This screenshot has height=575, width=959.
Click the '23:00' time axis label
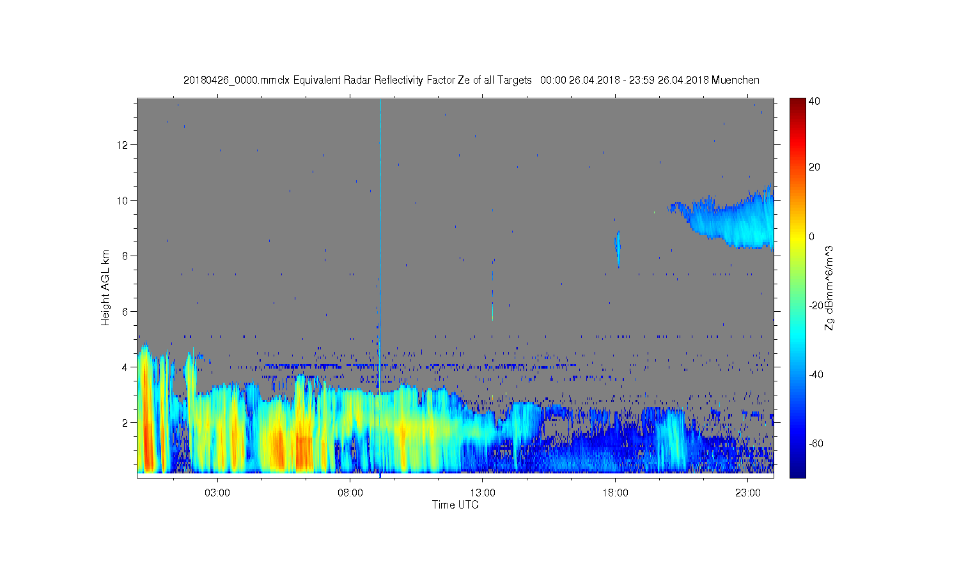[748, 493]
